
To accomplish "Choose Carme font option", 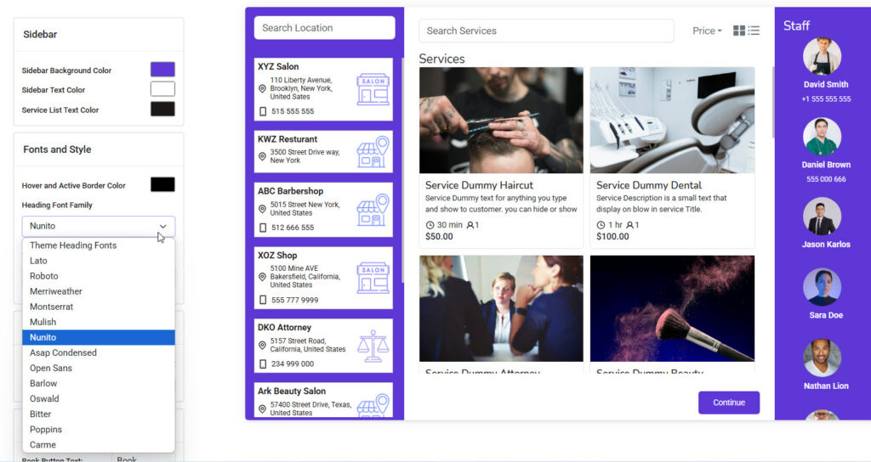I will (99, 445).
